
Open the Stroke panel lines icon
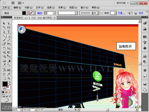coord(145,56)
